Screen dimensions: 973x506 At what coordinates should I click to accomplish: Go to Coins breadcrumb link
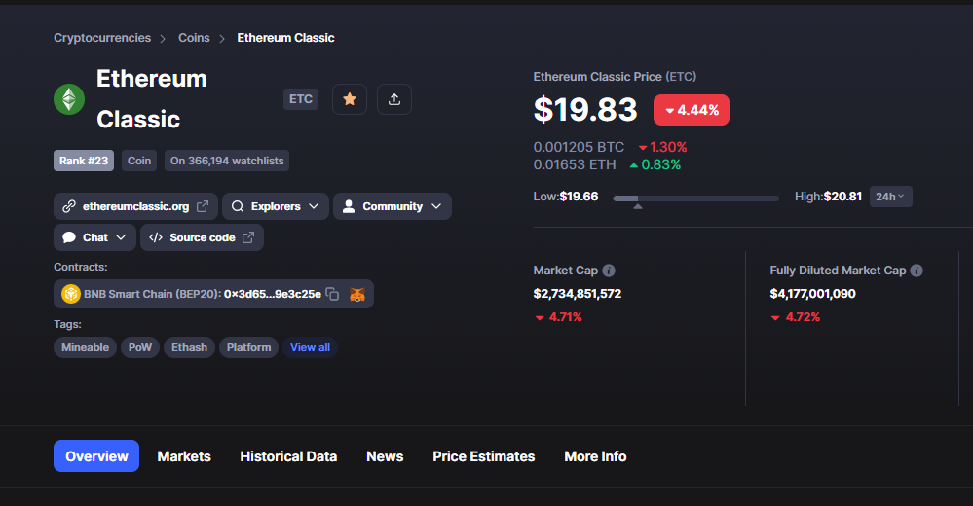tap(194, 38)
